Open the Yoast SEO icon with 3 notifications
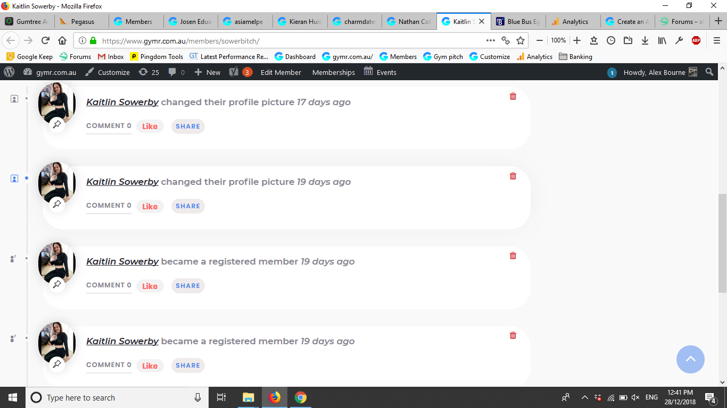Screen dimensions: 727x408 tap(241, 72)
